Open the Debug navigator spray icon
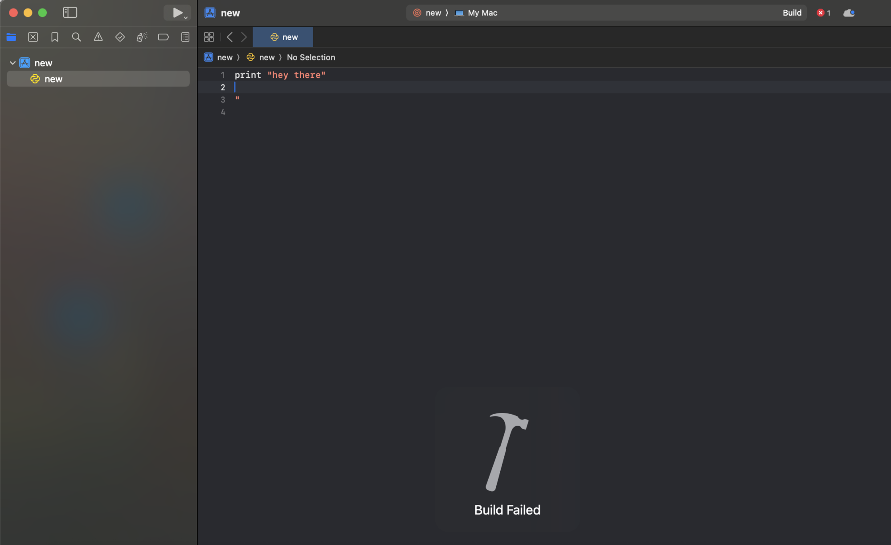The image size is (891, 545). click(x=142, y=37)
